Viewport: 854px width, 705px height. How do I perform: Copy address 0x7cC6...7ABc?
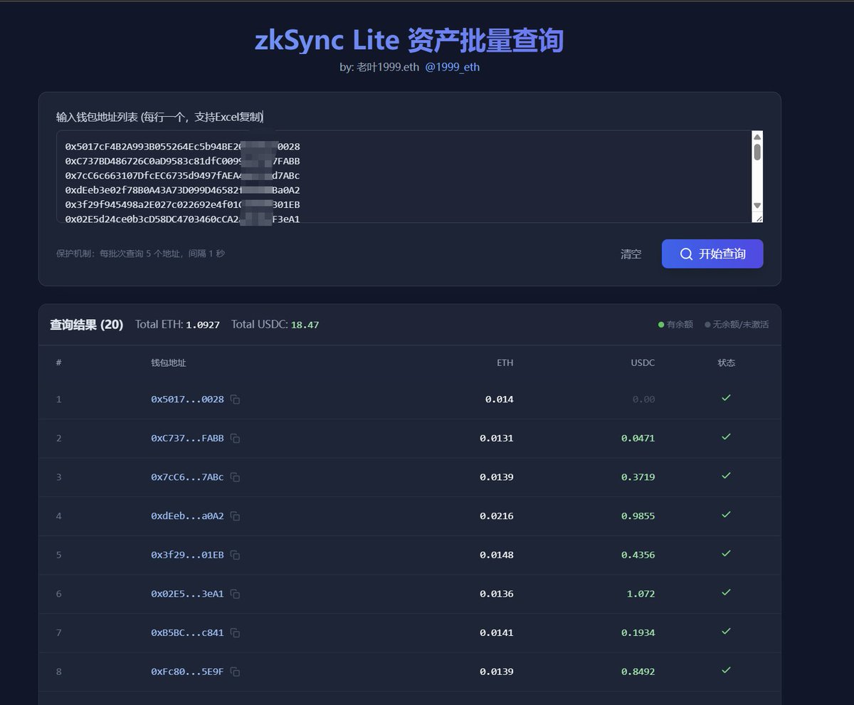click(x=235, y=477)
